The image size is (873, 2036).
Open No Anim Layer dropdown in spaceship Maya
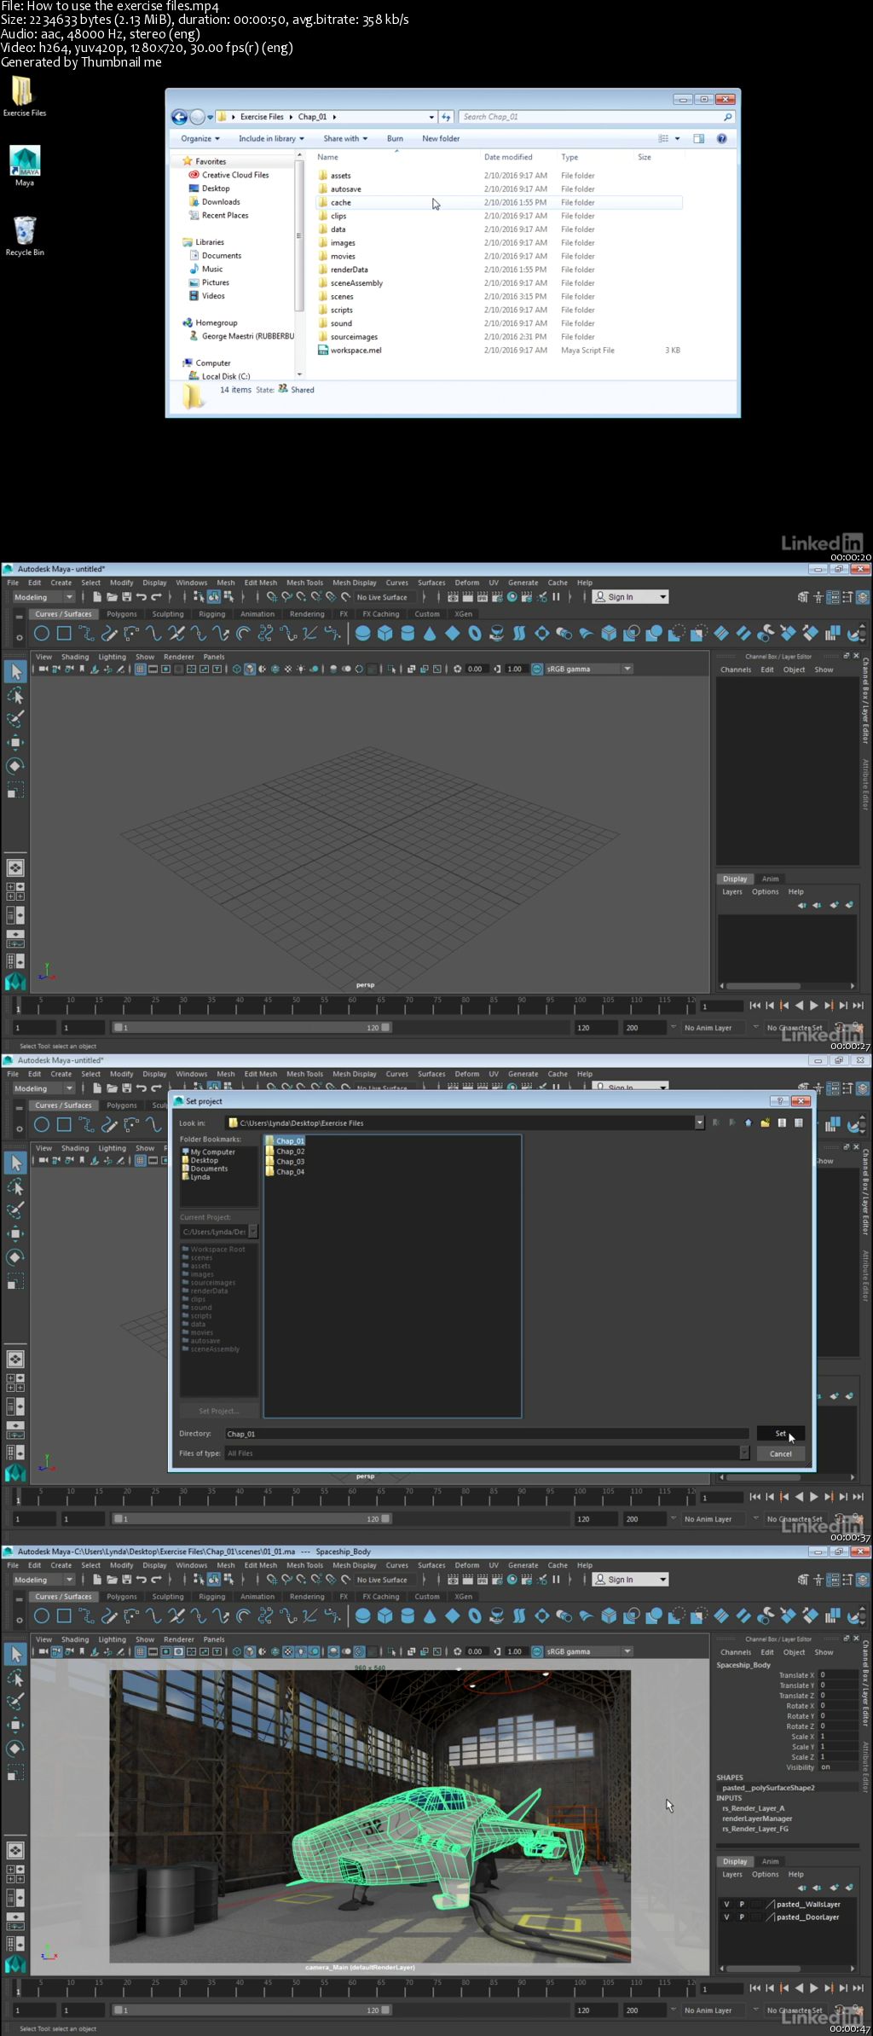(x=714, y=2010)
